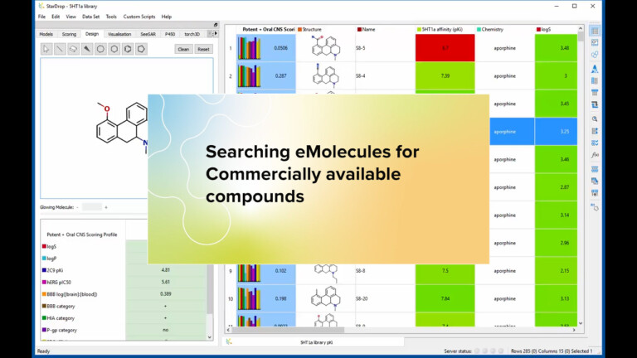This screenshot has width=637, height=358.
Task: Choose the hexagon ring drawing tool
Action: pos(114,49)
